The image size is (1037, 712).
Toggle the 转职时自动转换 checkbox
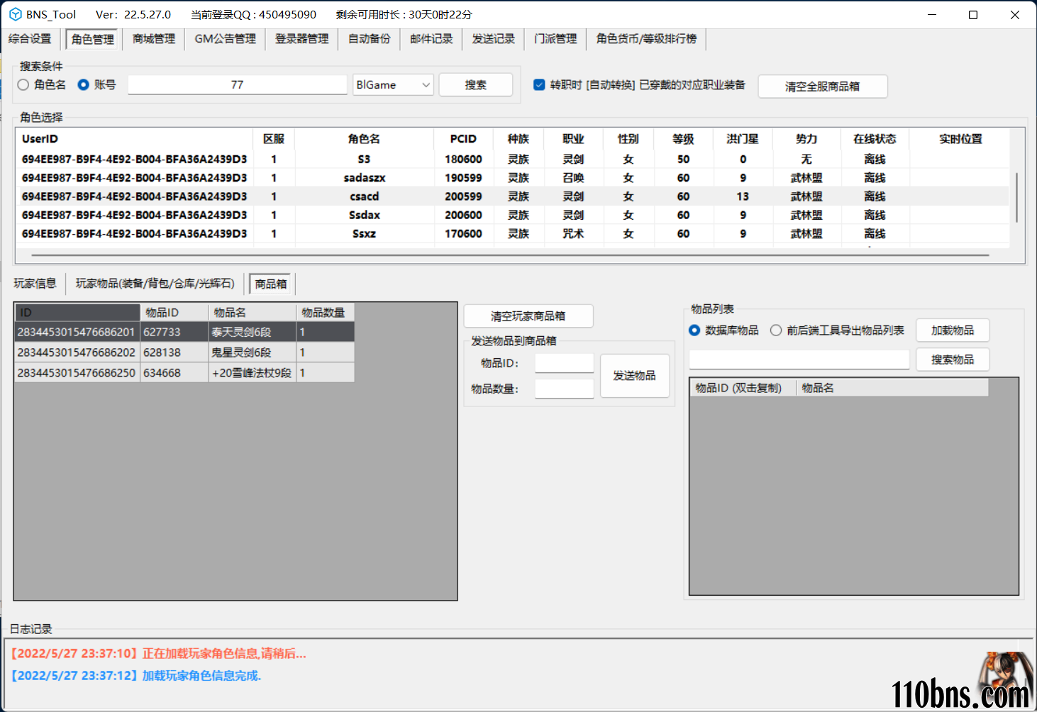pos(539,84)
